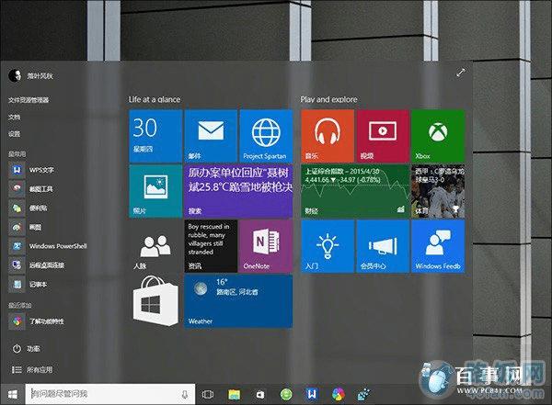Open WPS Writer from the taskbar
Image resolution: width=552 pixels, height=405 pixels.
tap(312, 394)
